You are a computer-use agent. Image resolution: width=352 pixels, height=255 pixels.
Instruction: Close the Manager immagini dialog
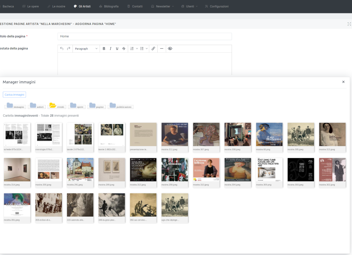[x=343, y=82]
